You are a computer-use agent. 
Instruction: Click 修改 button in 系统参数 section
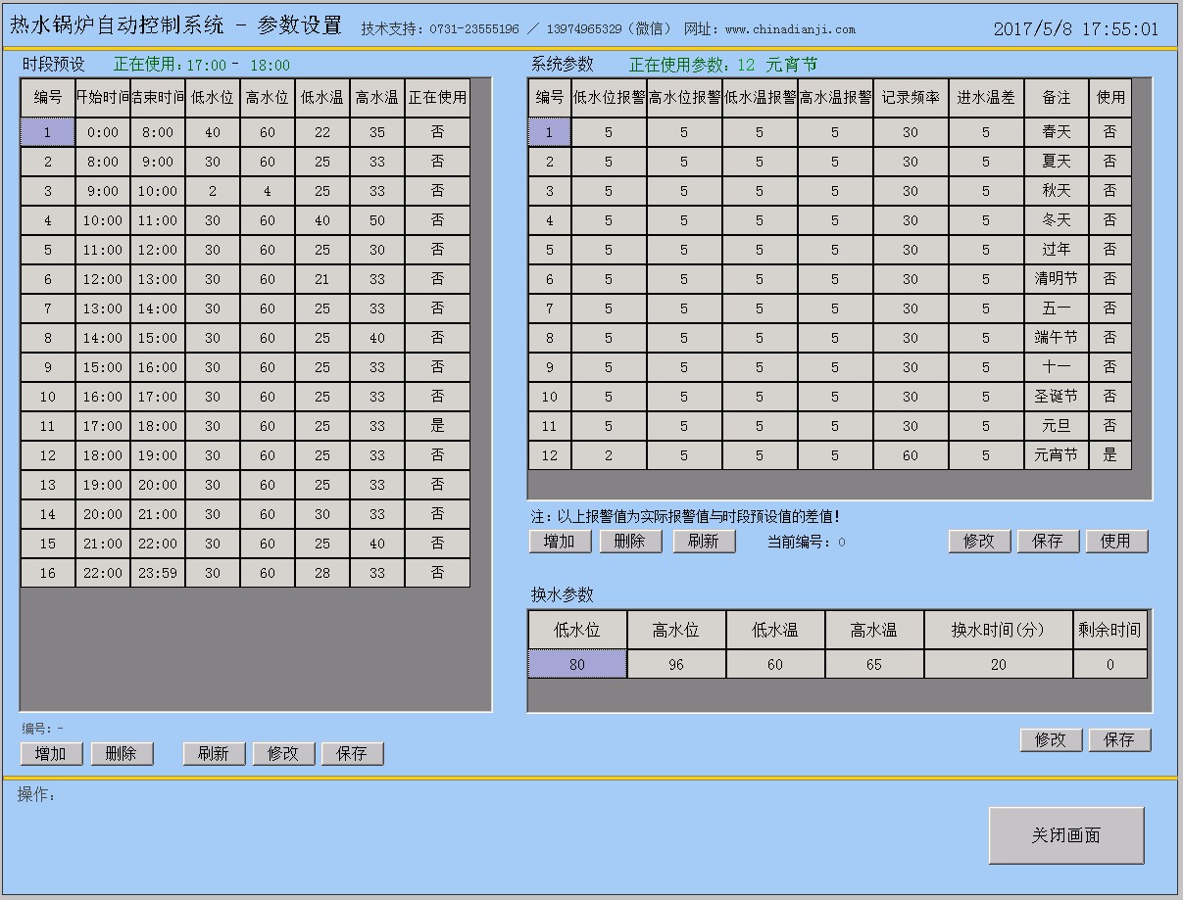coord(979,541)
